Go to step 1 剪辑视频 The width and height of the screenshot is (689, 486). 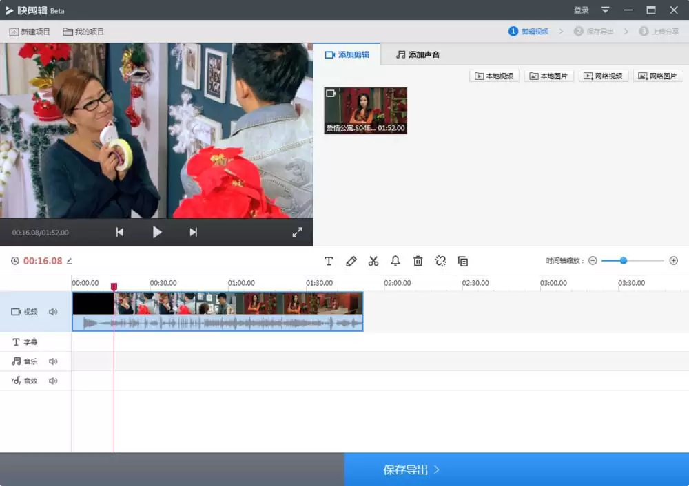pos(528,31)
